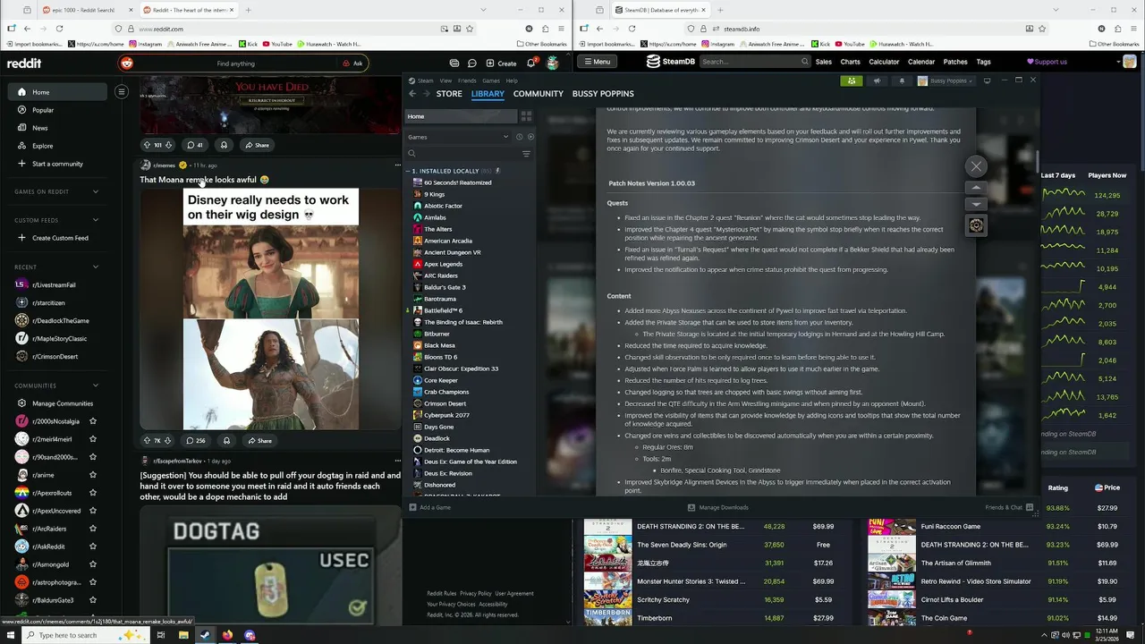Viewport: 1145px width, 644px height.
Task: Upvote the Moana remake post with 7K votes
Action: (147, 440)
